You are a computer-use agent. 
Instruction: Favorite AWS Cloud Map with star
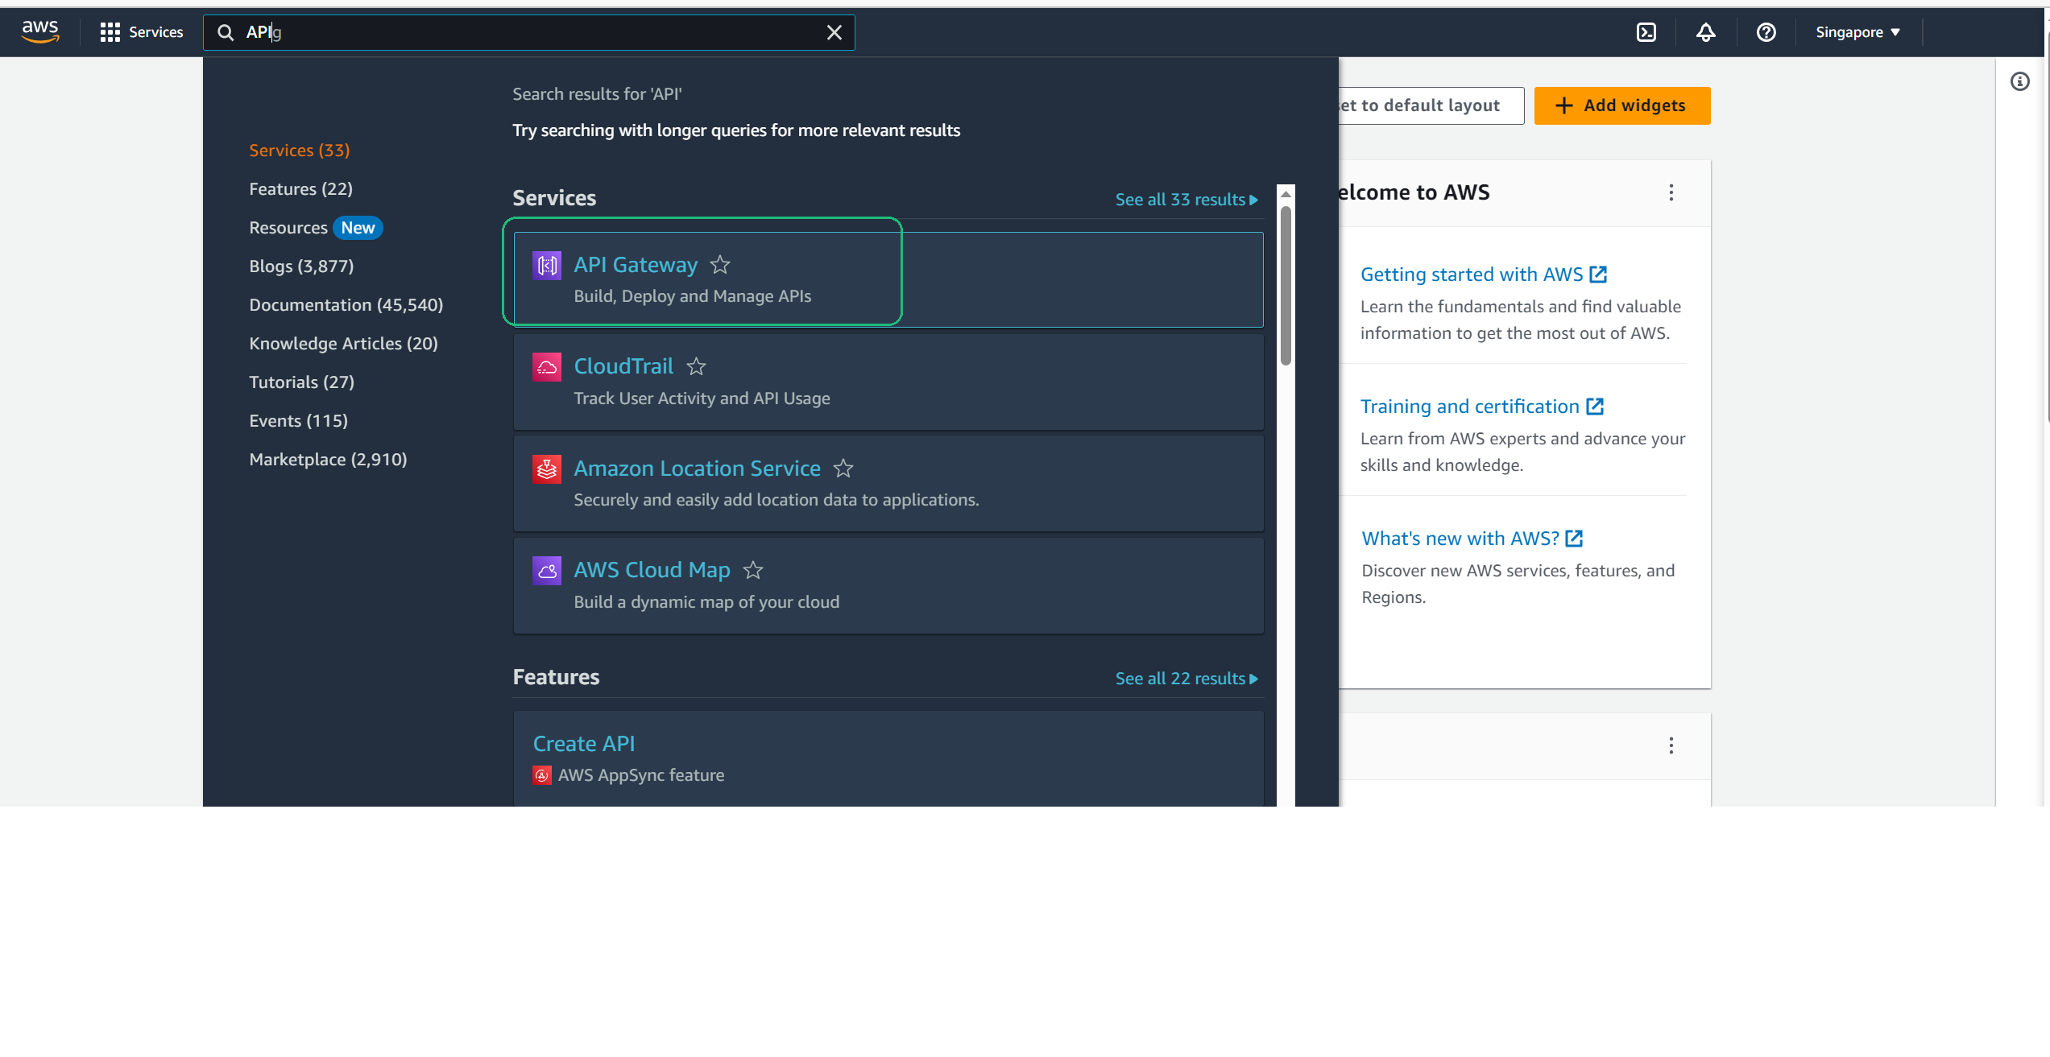[x=753, y=571]
